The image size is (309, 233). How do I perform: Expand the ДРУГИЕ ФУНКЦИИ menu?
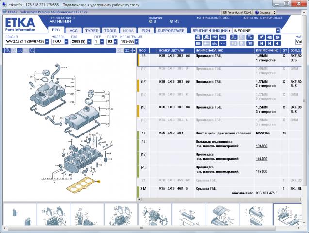211,31
